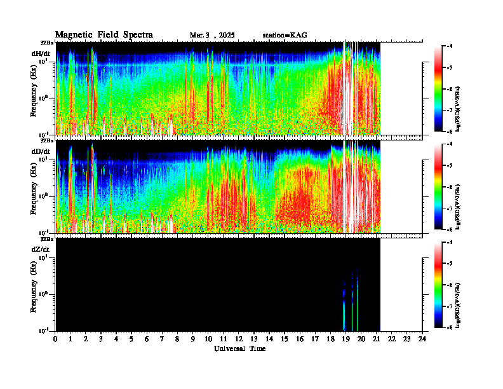Click the hour 21 tick label on the time axis

[x=376, y=339]
